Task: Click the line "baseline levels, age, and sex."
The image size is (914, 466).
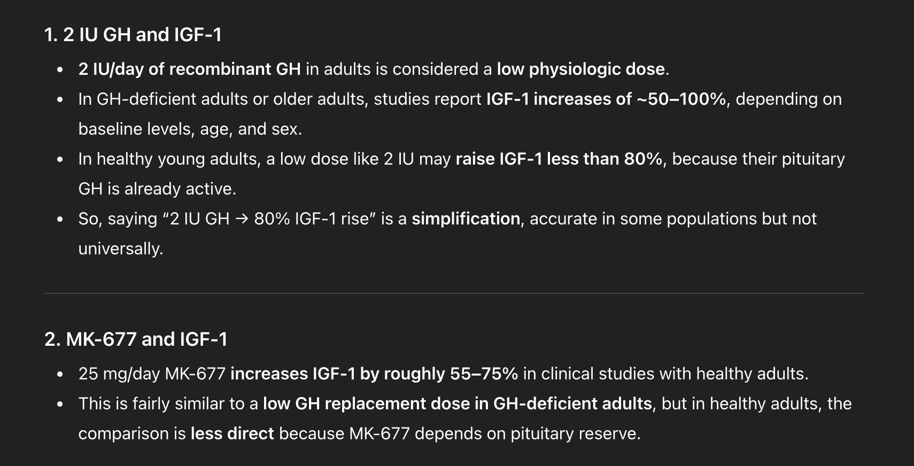Action: [190, 129]
